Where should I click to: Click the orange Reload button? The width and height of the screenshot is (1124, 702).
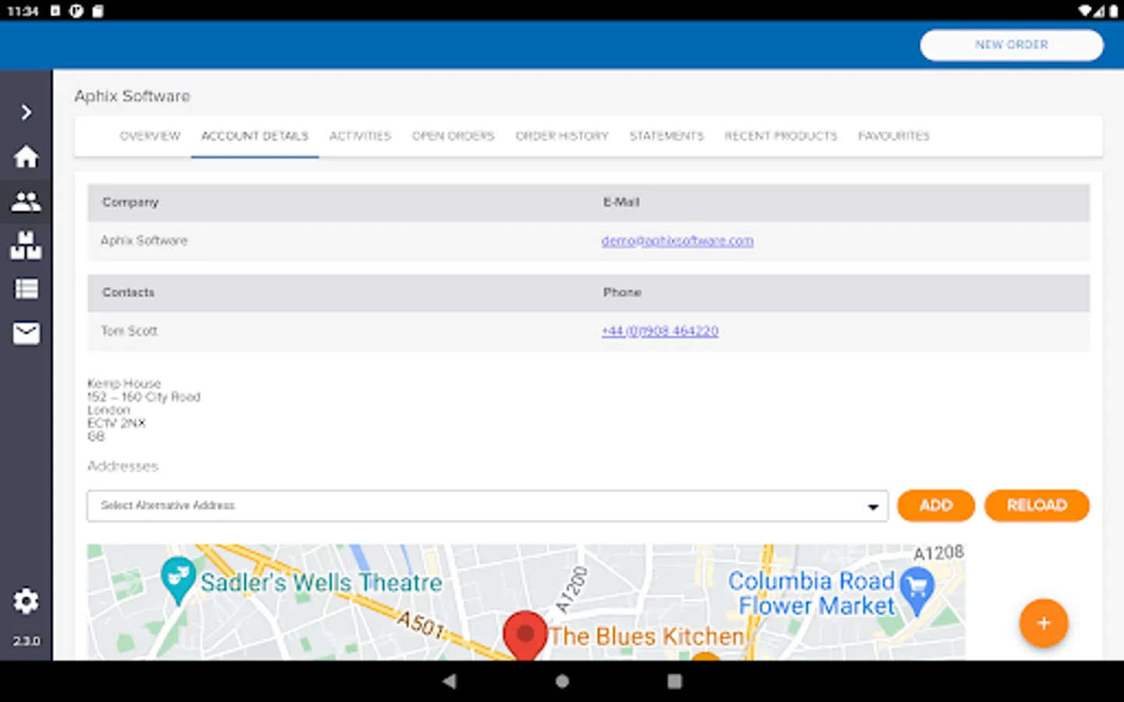click(x=1037, y=505)
